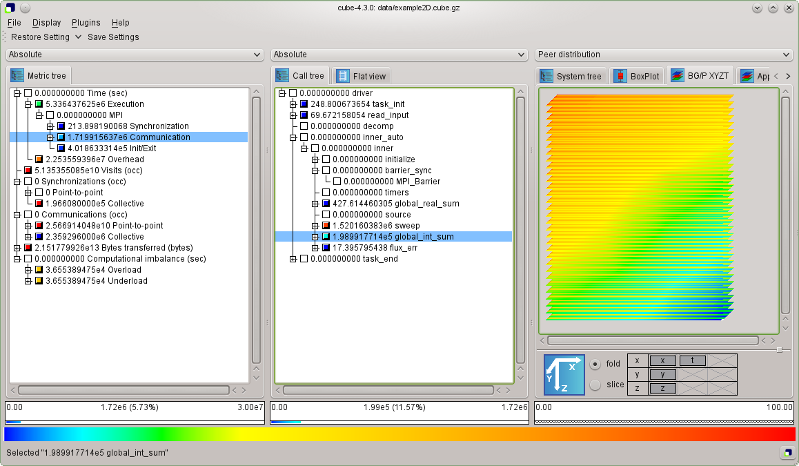Select the fold radio button
The height and width of the screenshot is (466, 799).
[x=595, y=364]
